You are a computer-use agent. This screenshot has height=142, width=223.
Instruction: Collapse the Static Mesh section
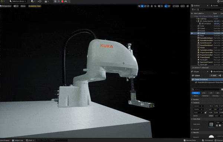coord(192,119)
